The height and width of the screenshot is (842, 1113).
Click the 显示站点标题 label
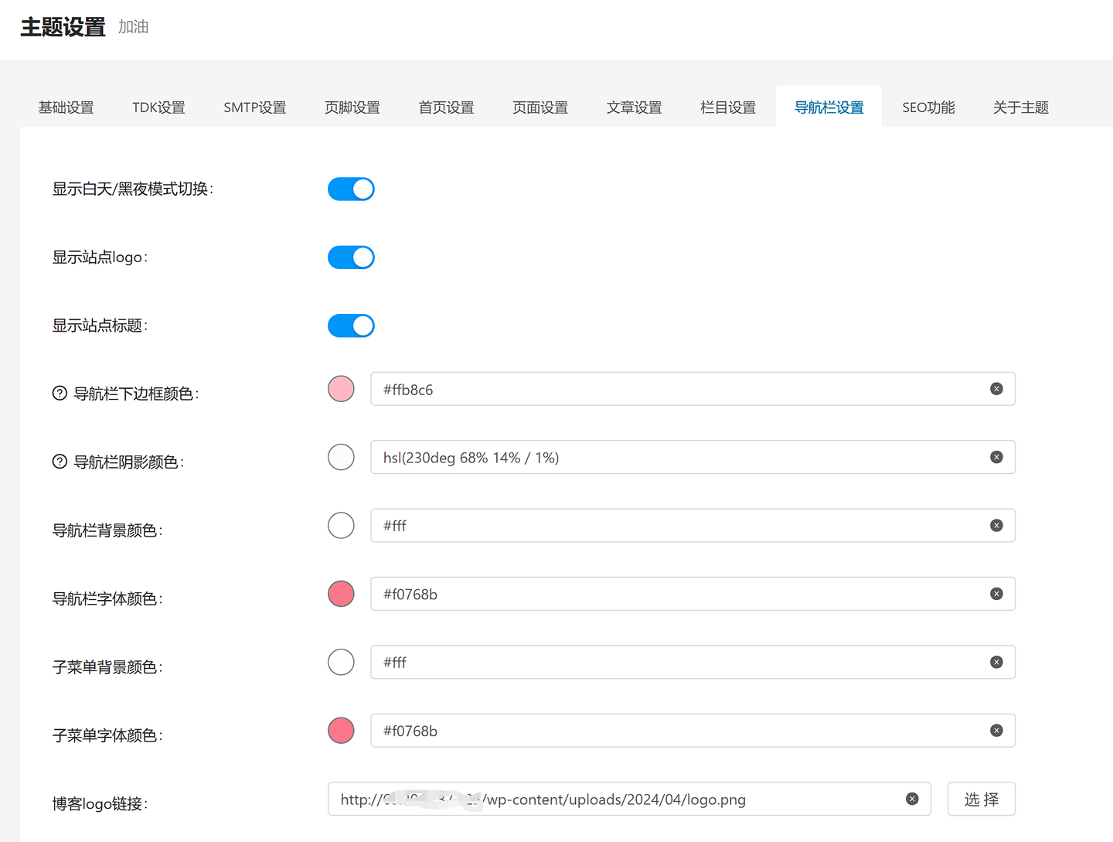100,326
